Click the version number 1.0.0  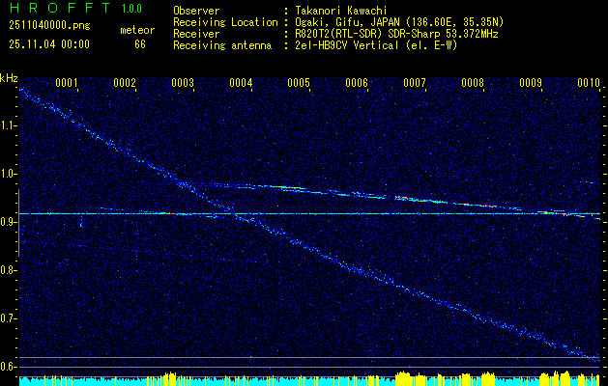coord(131,8)
